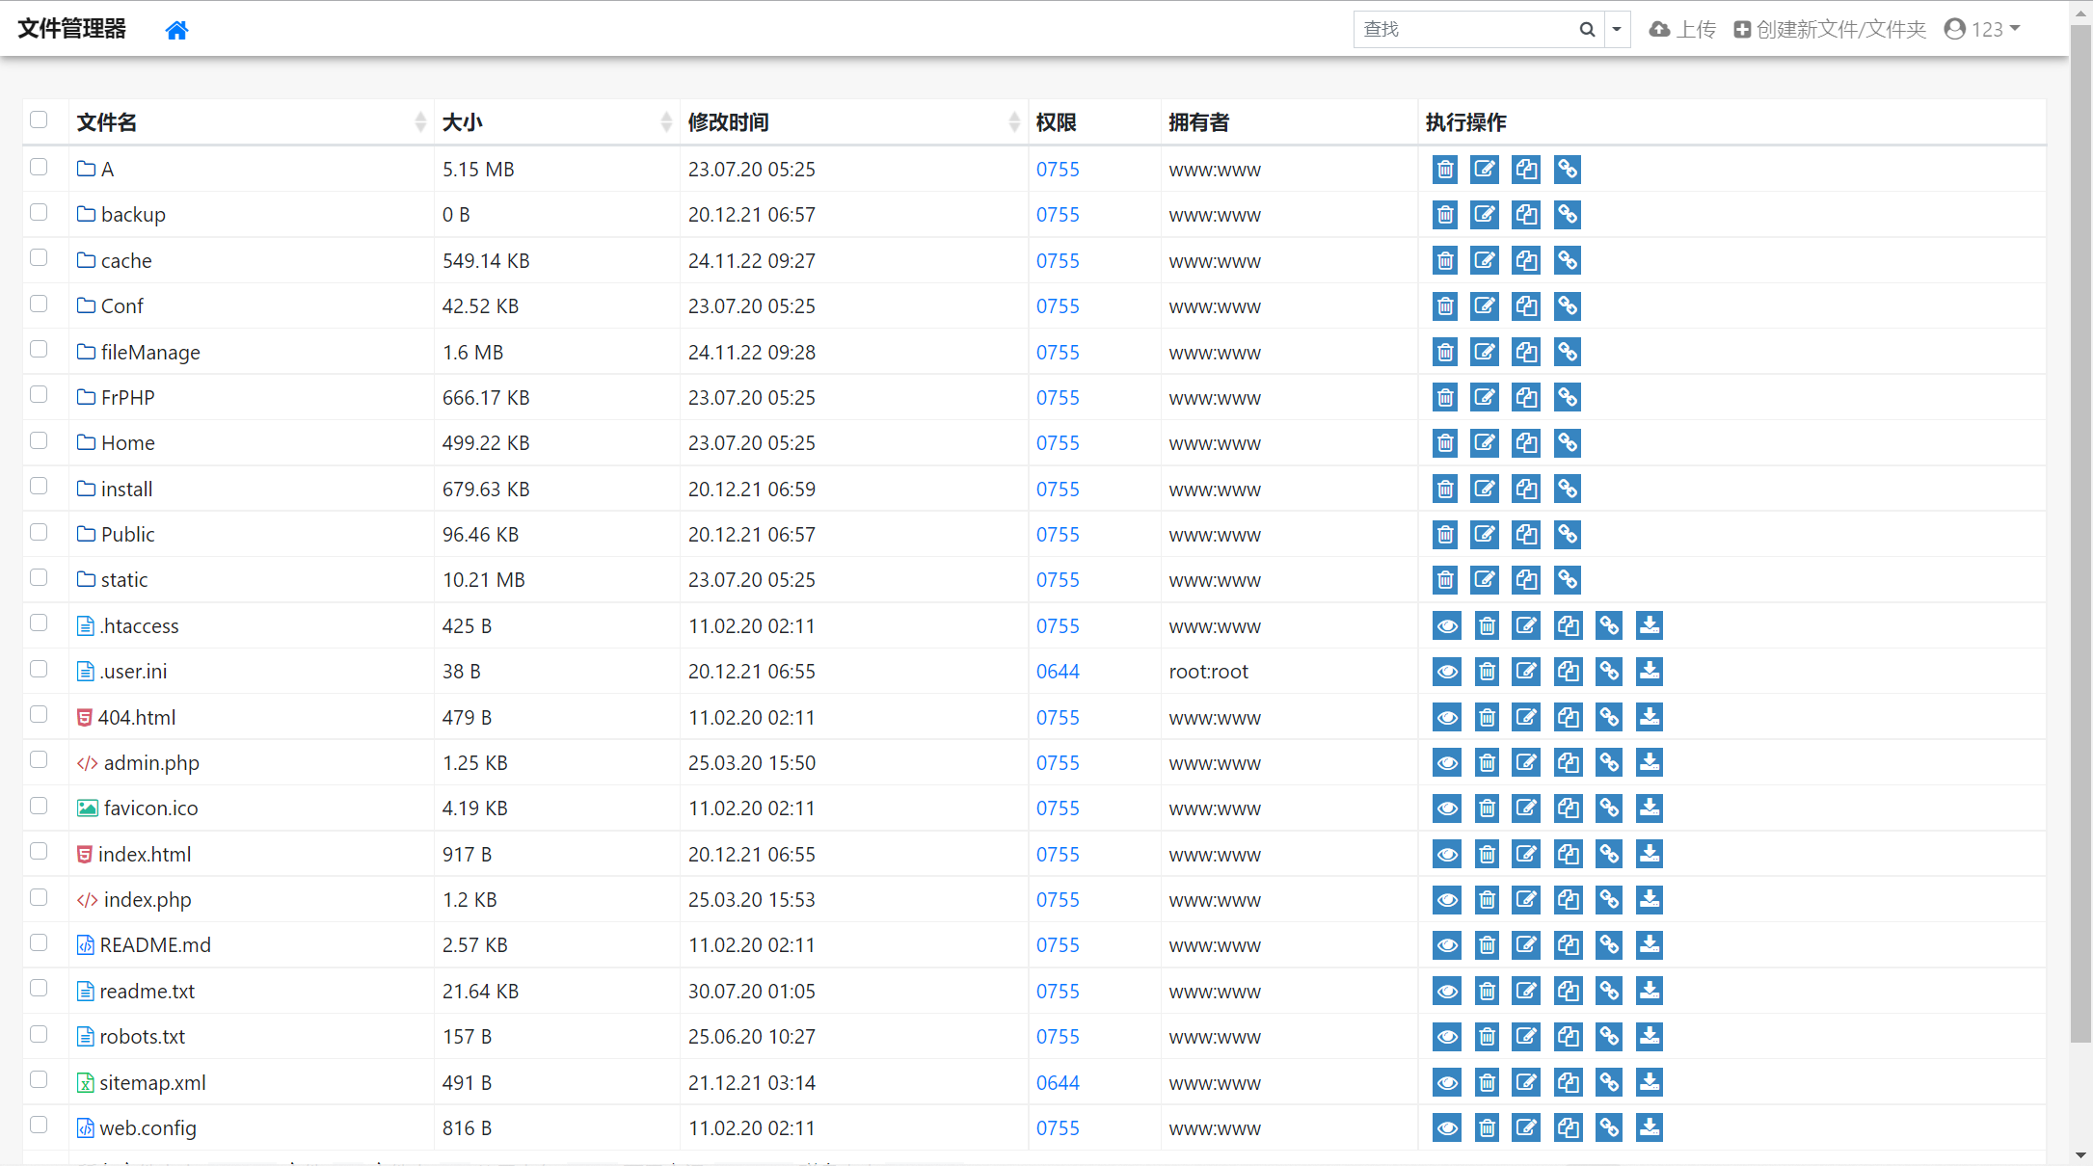Change permissions 0644 of sitemap.xml
This screenshot has width=2093, height=1166.
[x=1058, y=1083]
